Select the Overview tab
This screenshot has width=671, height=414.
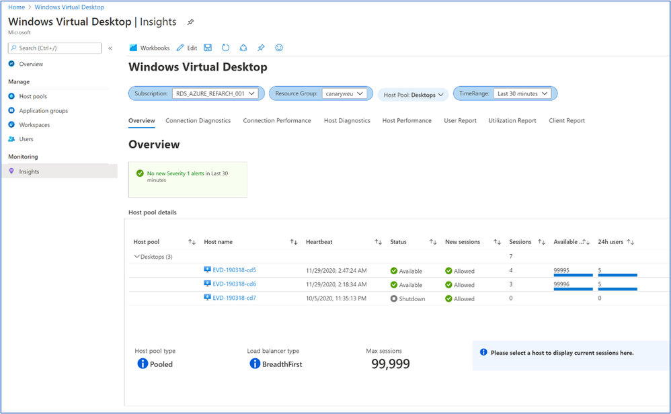[x=142, y=120]
